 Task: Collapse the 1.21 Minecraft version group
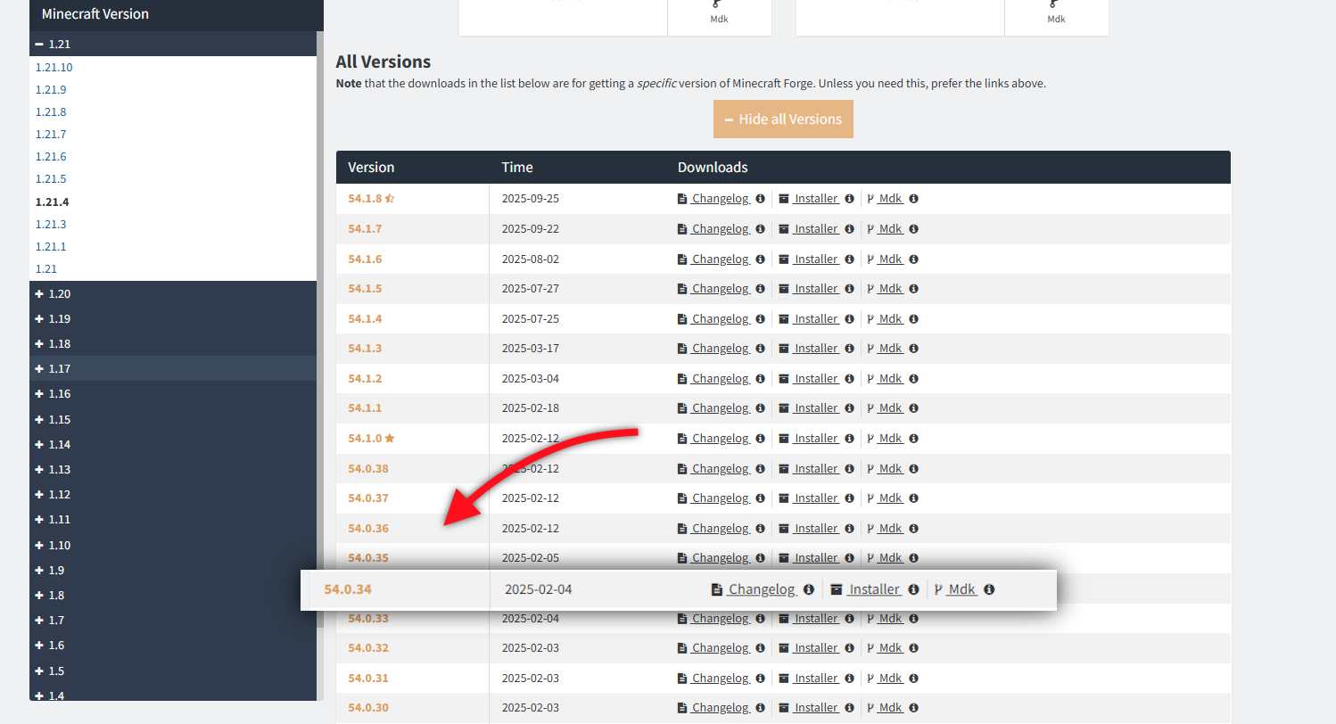point(40,44)
